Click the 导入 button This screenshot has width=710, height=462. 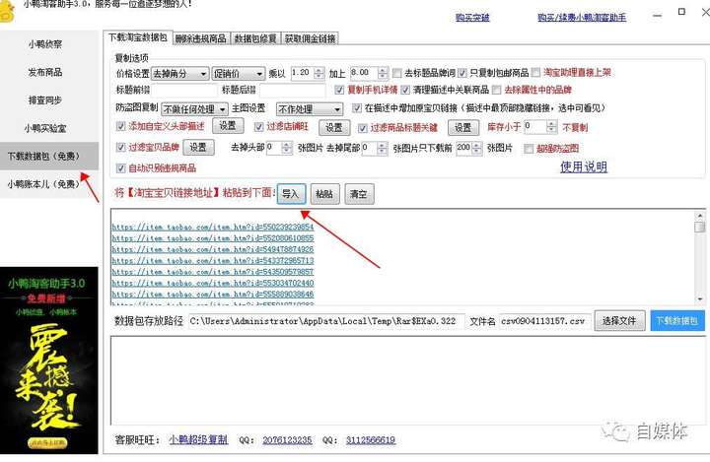click(291, 194)
